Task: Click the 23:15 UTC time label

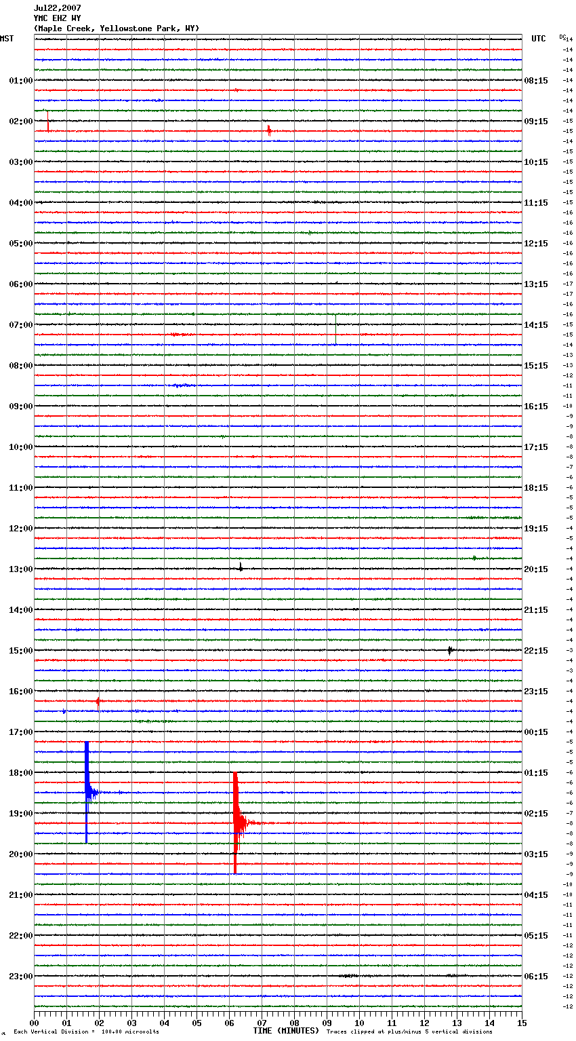Action: pyautogui.click(x=536, y=692)
